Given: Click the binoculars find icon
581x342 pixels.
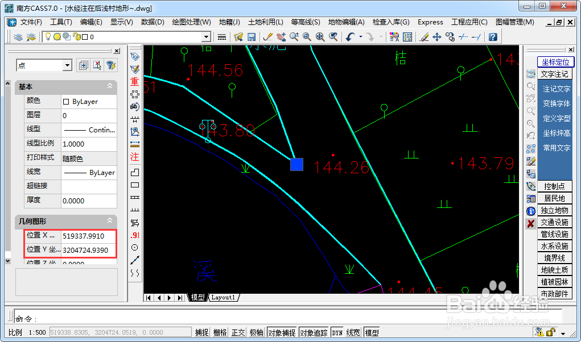Looking at the screenshot, I should point(134,106).
